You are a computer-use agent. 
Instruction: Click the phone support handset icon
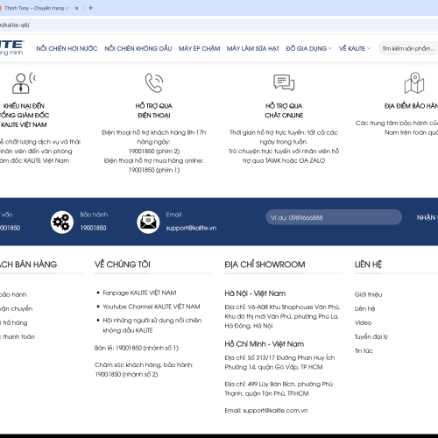(154, 82)
